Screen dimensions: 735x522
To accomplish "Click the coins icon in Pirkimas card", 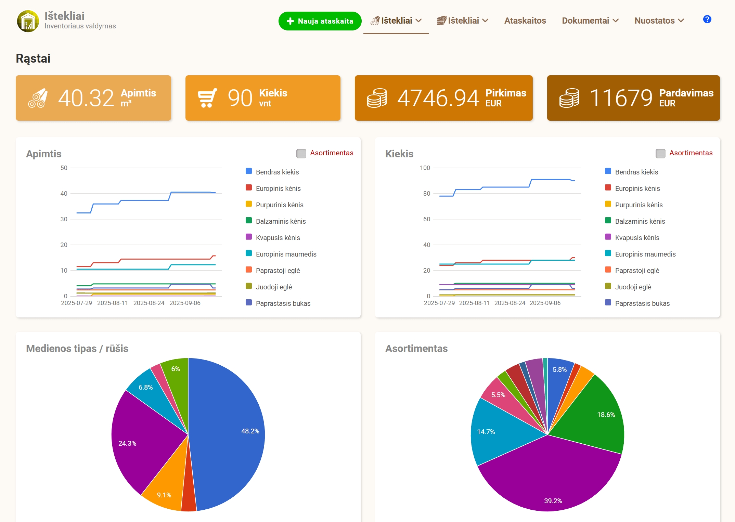I will click(377, 98).
